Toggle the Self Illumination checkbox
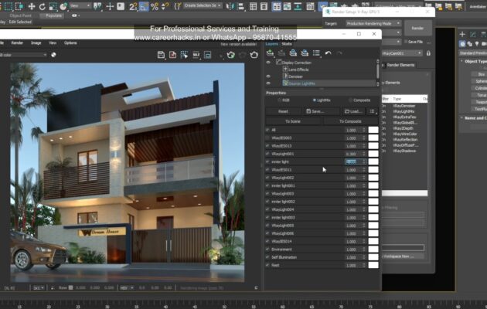The width and height of the screenshot is (487, 309). click(x=268, y=257)
